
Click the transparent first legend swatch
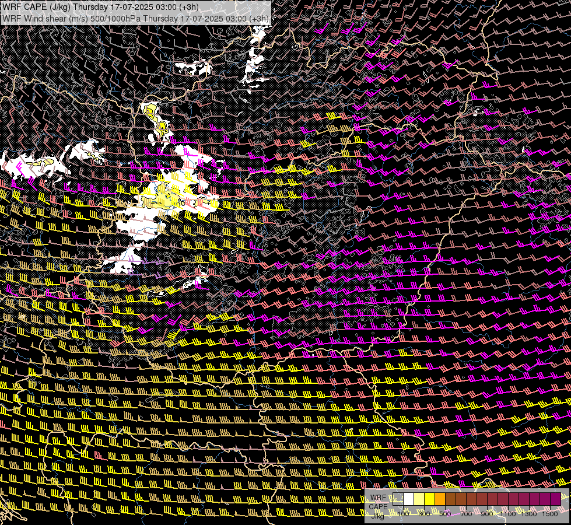pos(398,499)
